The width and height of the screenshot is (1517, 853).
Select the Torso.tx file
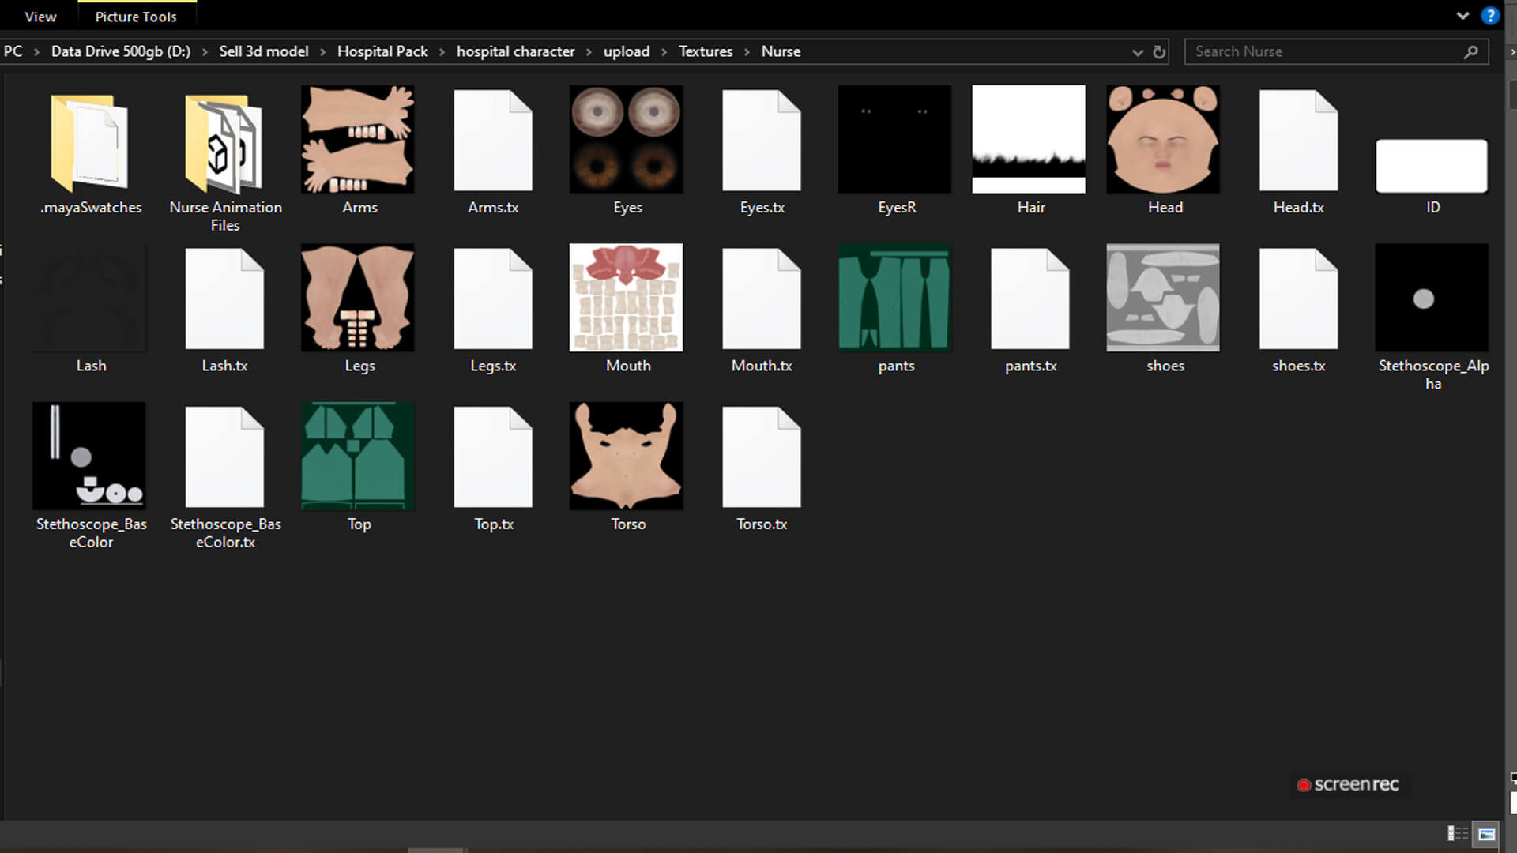[x=762, y=457]
